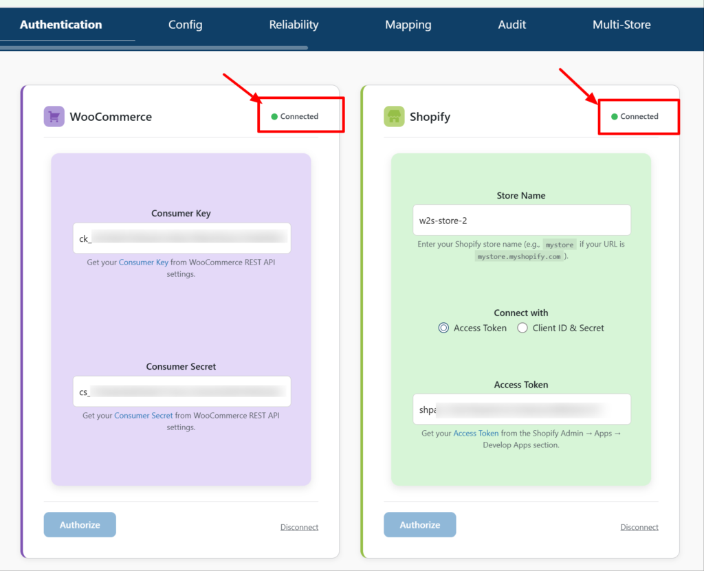Click the 'mystore.myshopify.com' code text

519,256
